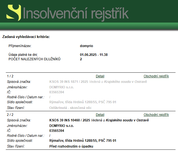
Task: Open Detail link for record 1 / 2
Action: tap(100, 76)
